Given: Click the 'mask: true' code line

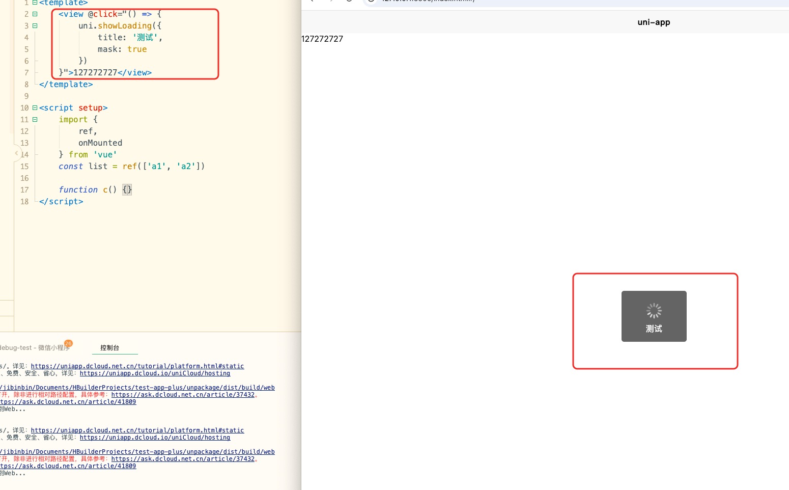Looking at the screenshot, I should click(x=122, y=49).
